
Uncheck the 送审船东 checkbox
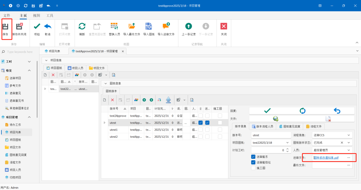253,157
